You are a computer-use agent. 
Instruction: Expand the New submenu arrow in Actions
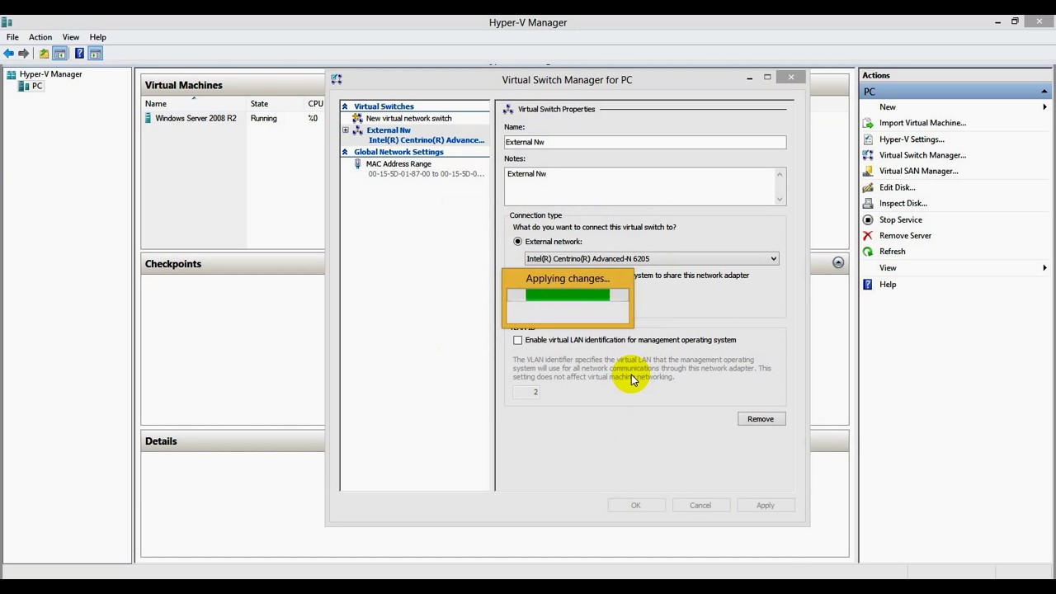point(1044,107)
